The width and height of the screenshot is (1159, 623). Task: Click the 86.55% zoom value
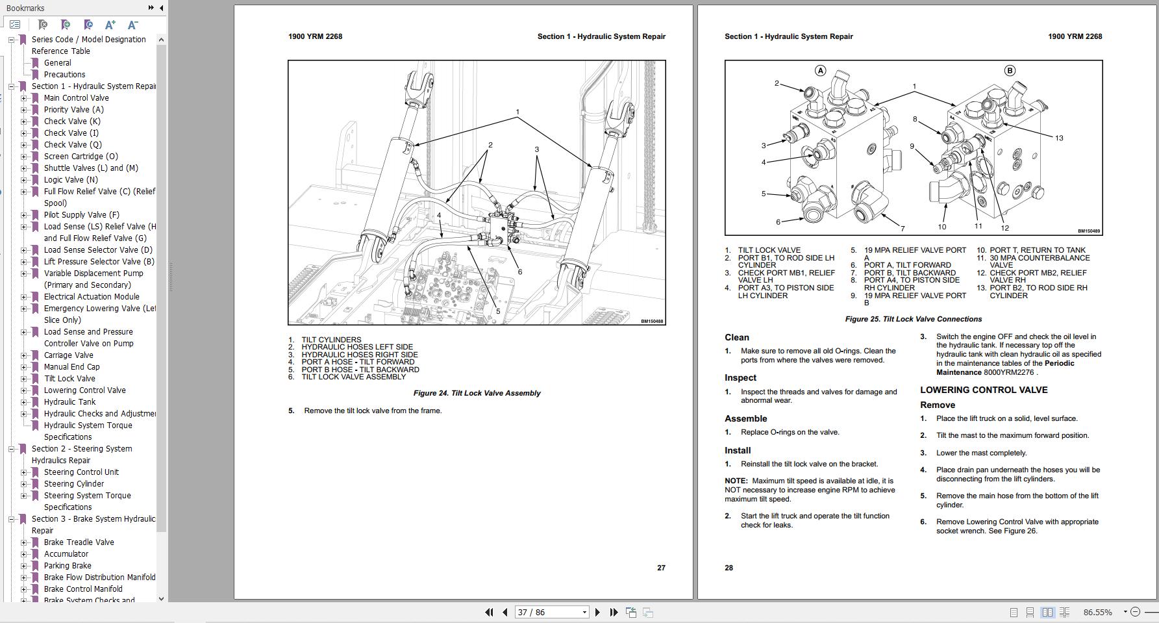pyautogui.click(x=1097, y=612)
